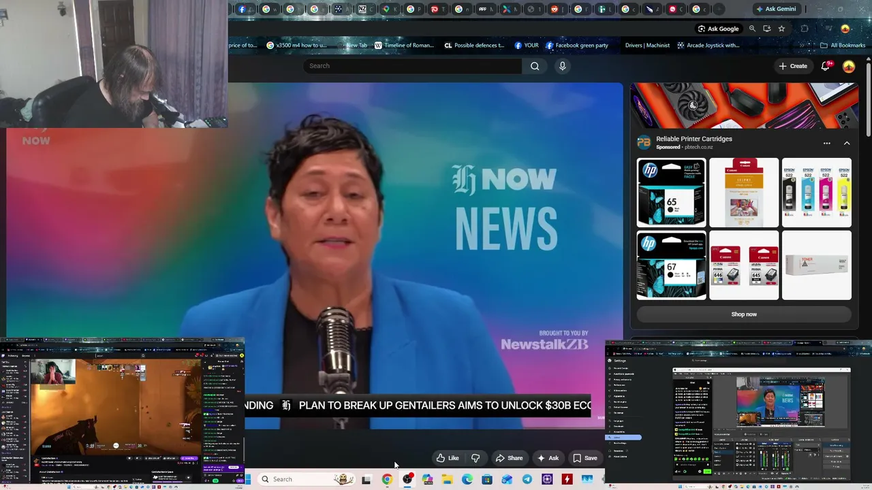Click the YouTube search magnifier button

(535, 66)
